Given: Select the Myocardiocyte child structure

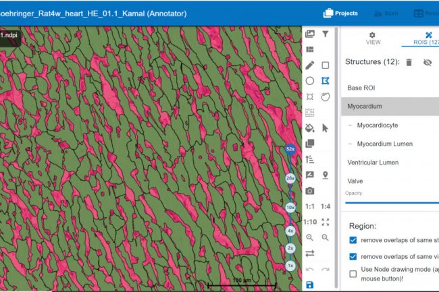Looking at the screenshot, I should pyautogui.click(x=378, y=125).
